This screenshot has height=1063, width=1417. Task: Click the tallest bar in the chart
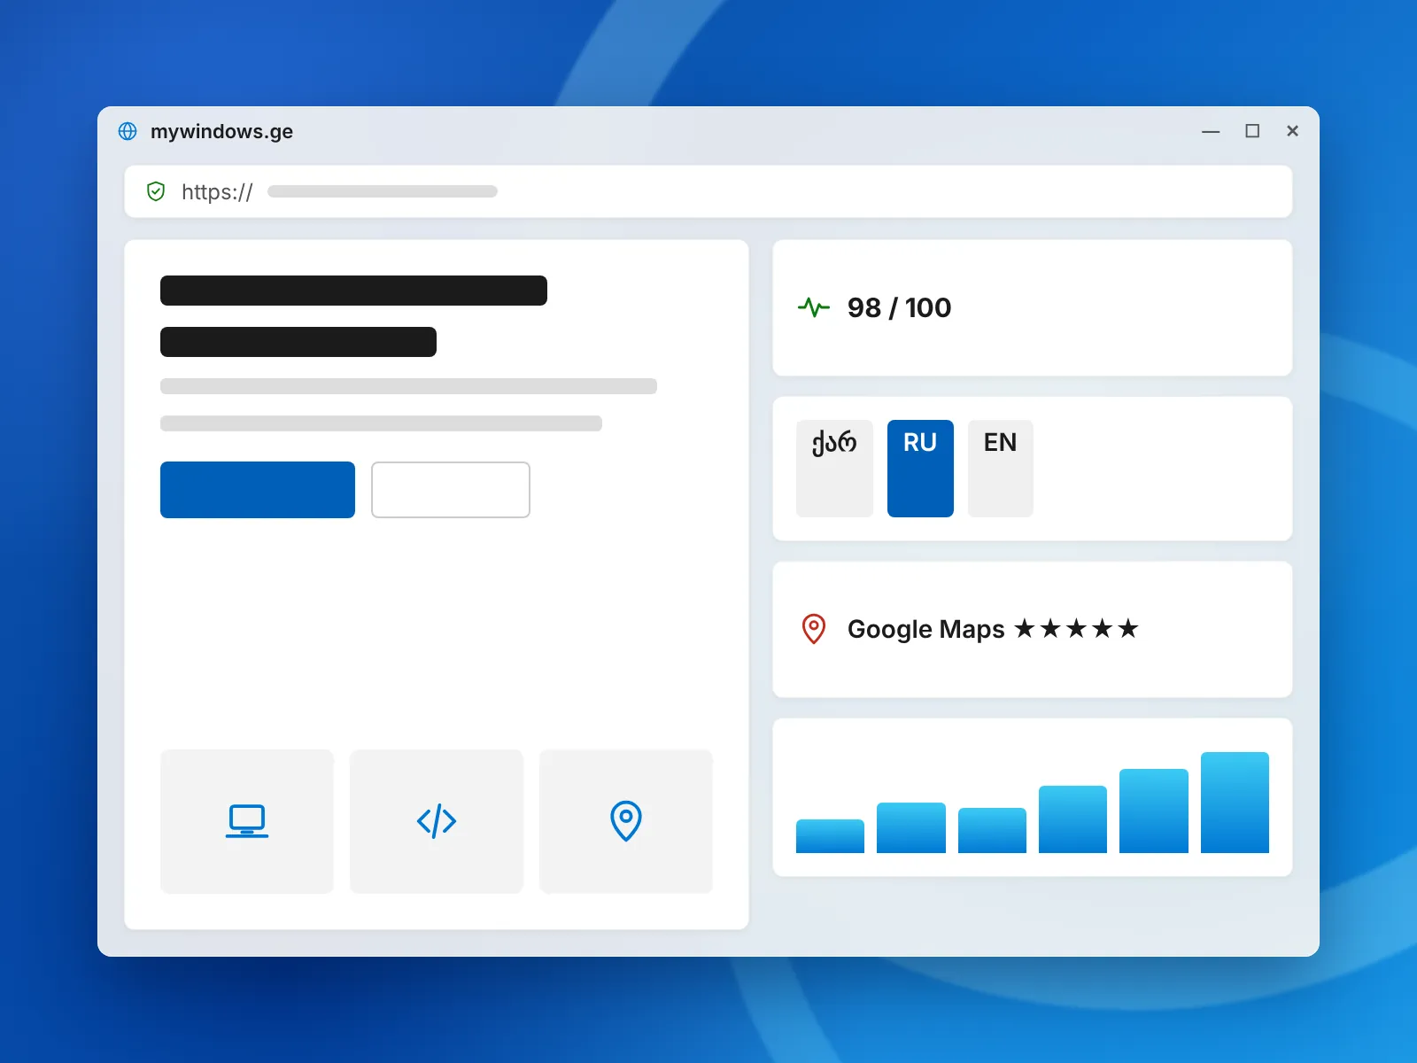tap(1235, 803)
